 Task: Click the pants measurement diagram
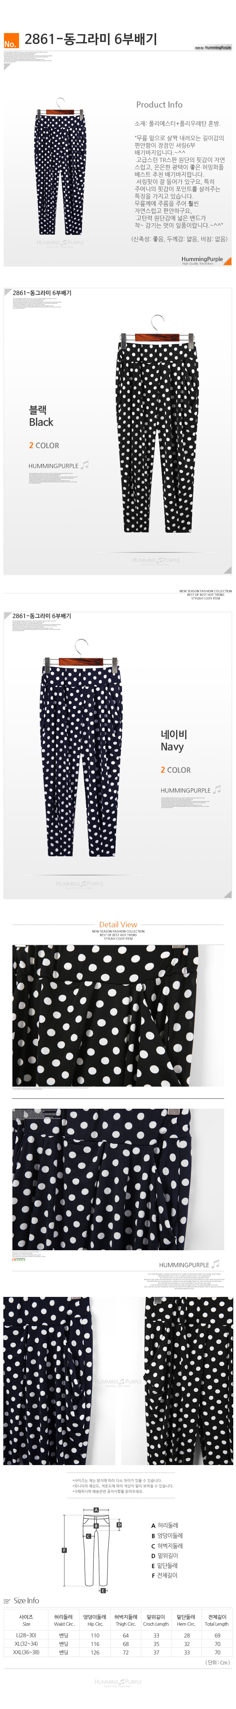[96, 1551]
